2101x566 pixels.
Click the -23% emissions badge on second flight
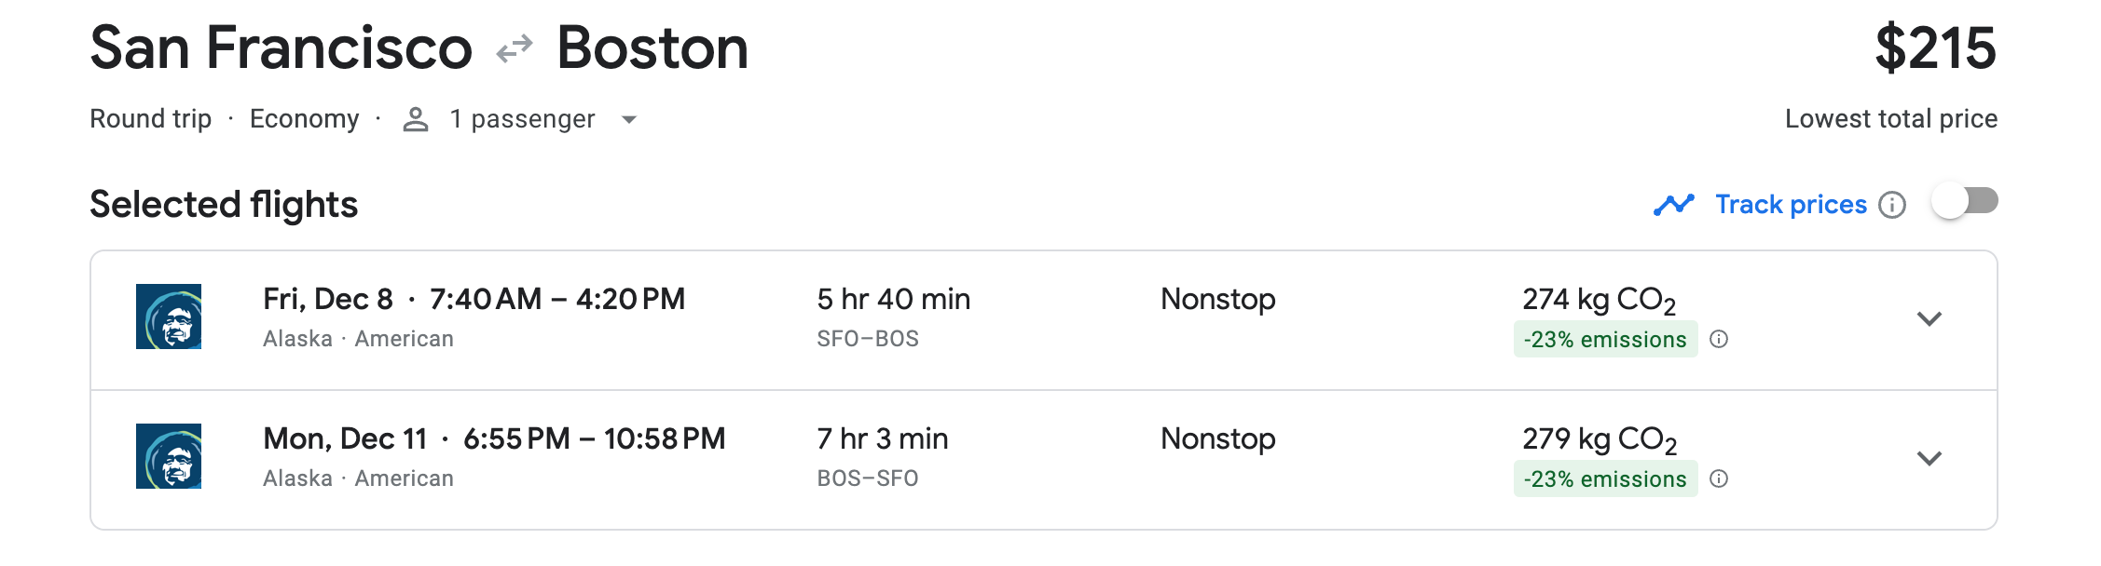pos(1605,478)
